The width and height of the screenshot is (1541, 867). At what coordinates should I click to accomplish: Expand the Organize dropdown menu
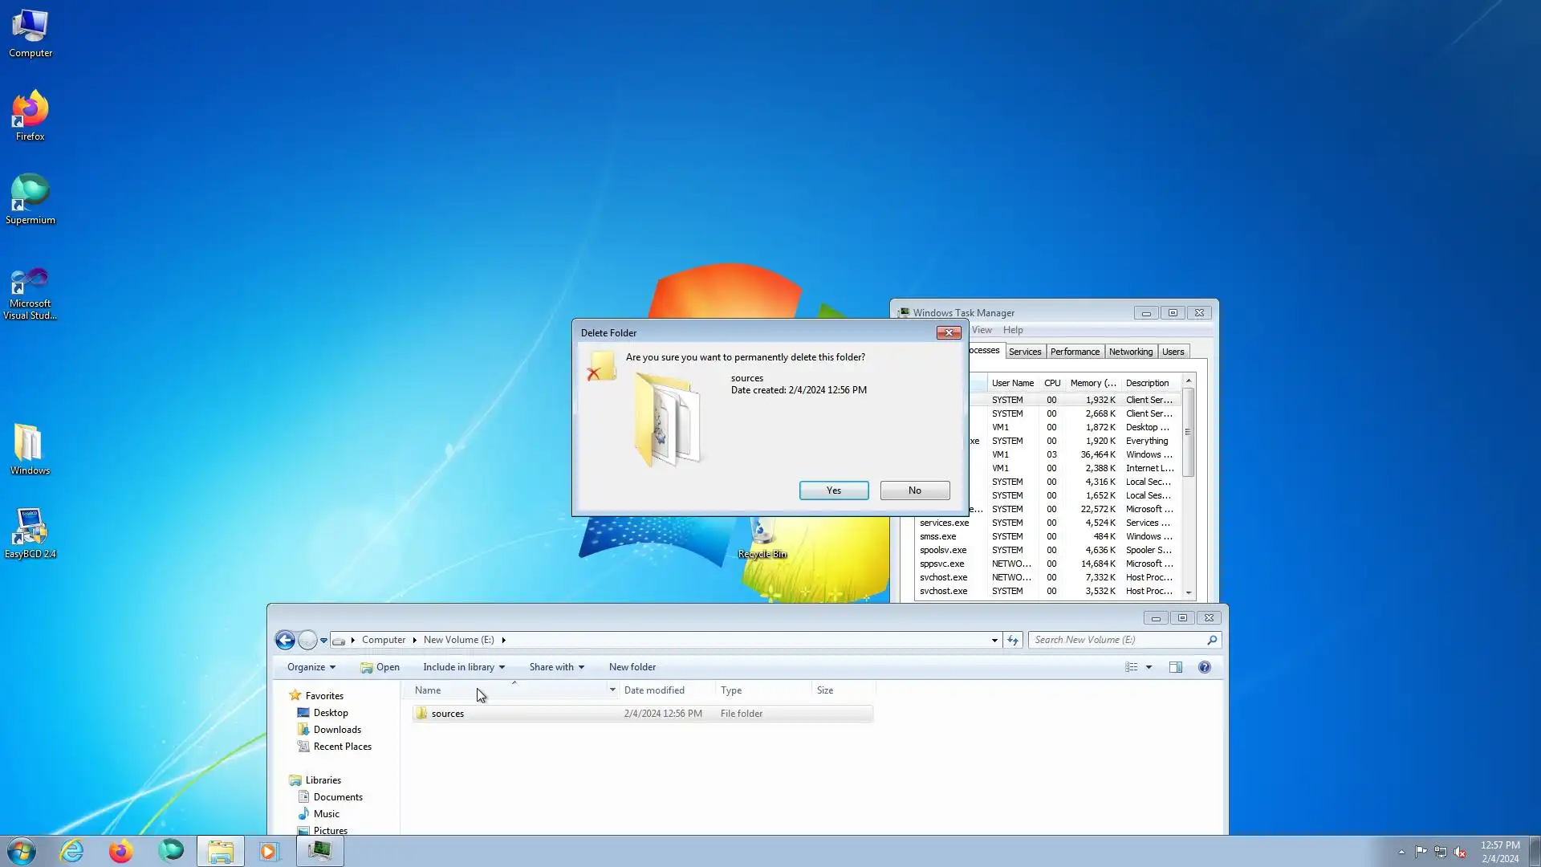point(311,667)
